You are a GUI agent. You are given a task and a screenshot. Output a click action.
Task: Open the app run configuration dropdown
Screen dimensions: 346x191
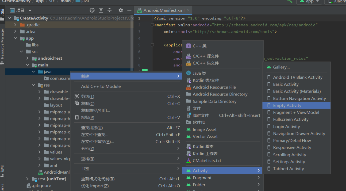309,1
